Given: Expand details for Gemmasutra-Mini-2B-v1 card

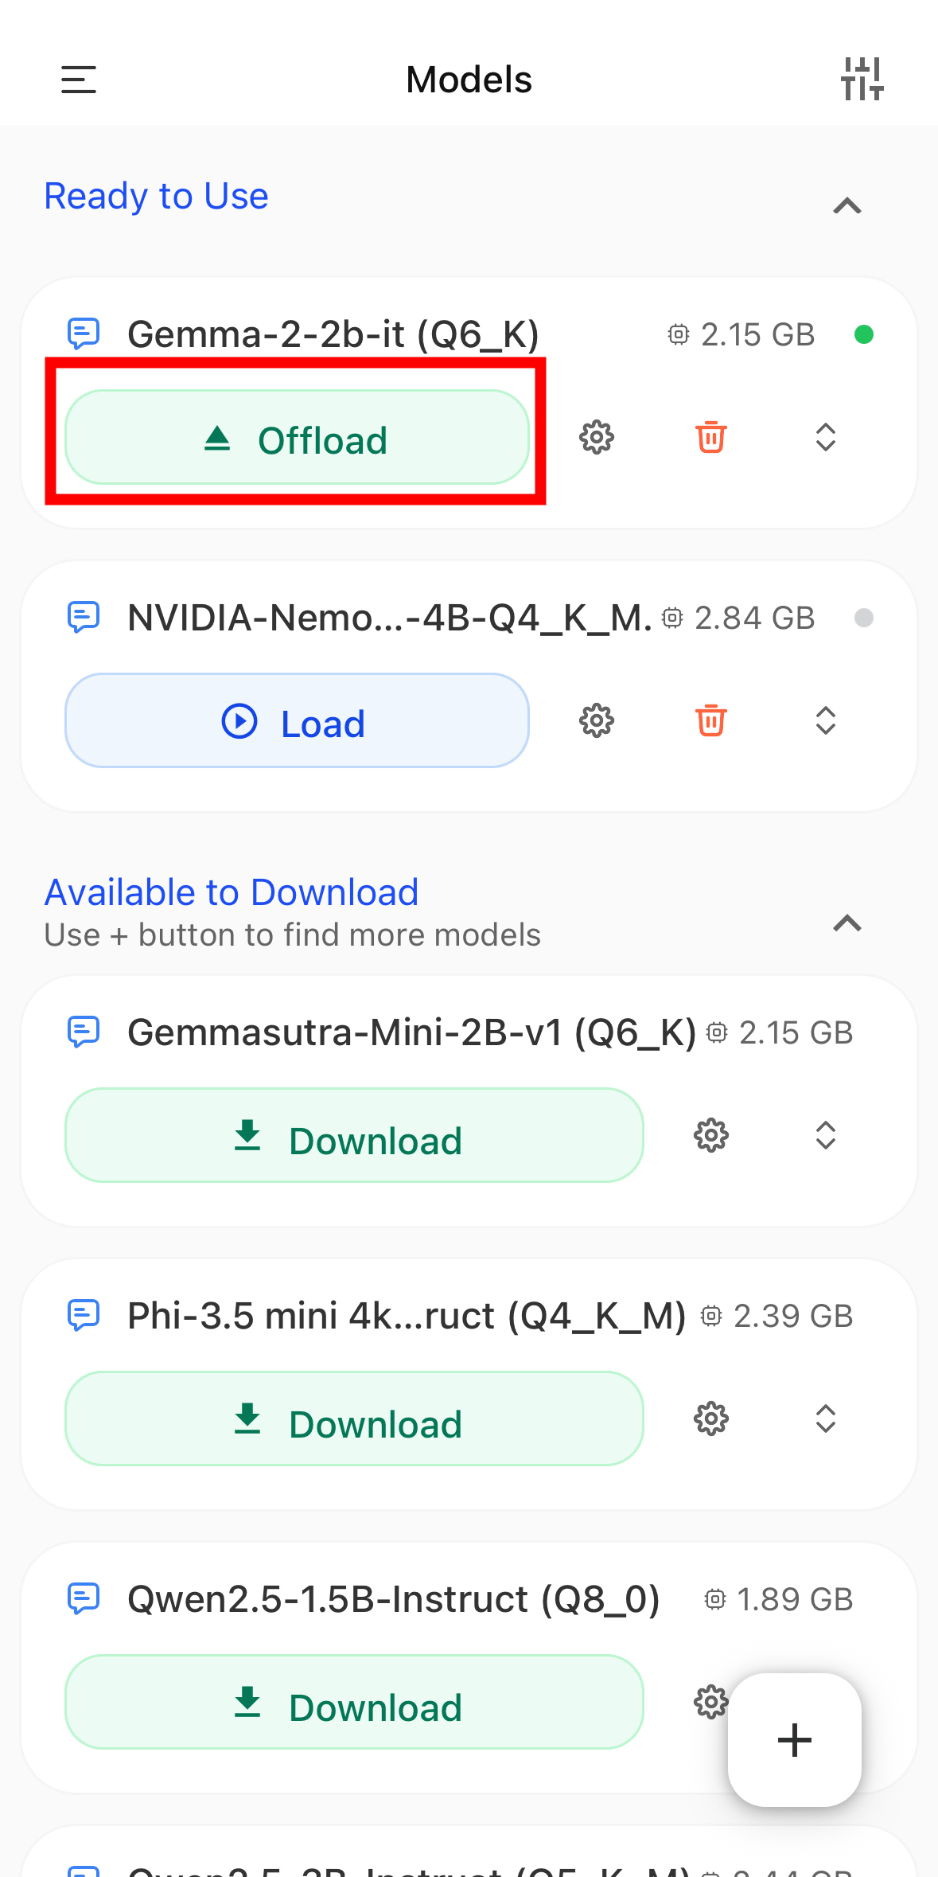Looking at the screenshot, I should (826, 1135).
